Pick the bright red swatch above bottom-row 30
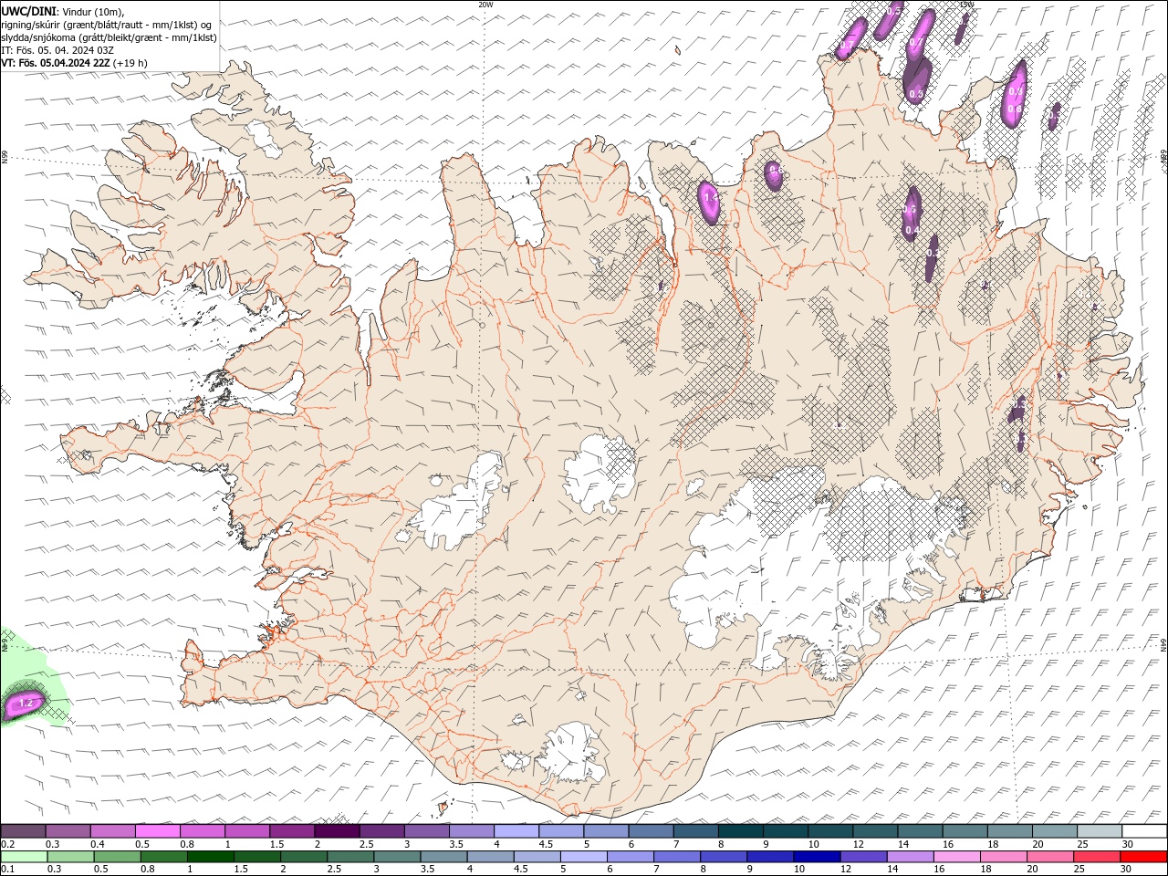Image resolution: width=1168 pixels, height=876 pixels. [x=1143, y=857]
